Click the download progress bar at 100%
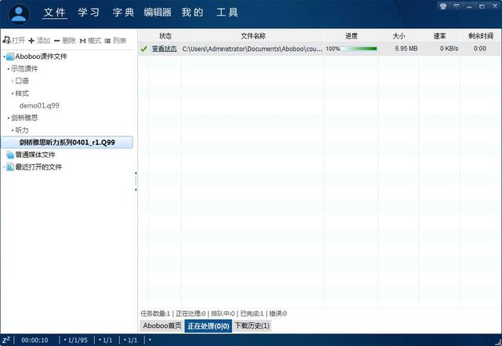Screen dimensions: 502x346 [359, 49]
